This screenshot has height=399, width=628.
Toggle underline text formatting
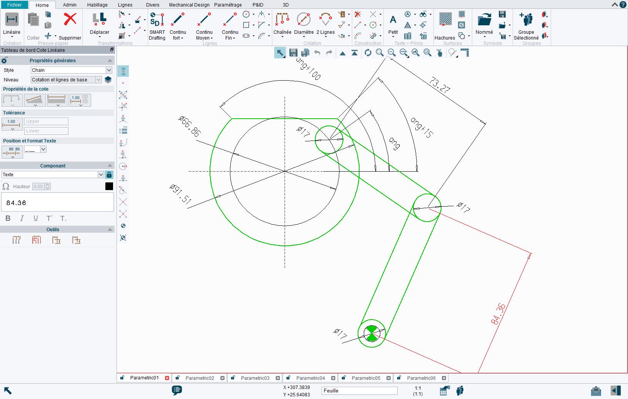[35, 219]
